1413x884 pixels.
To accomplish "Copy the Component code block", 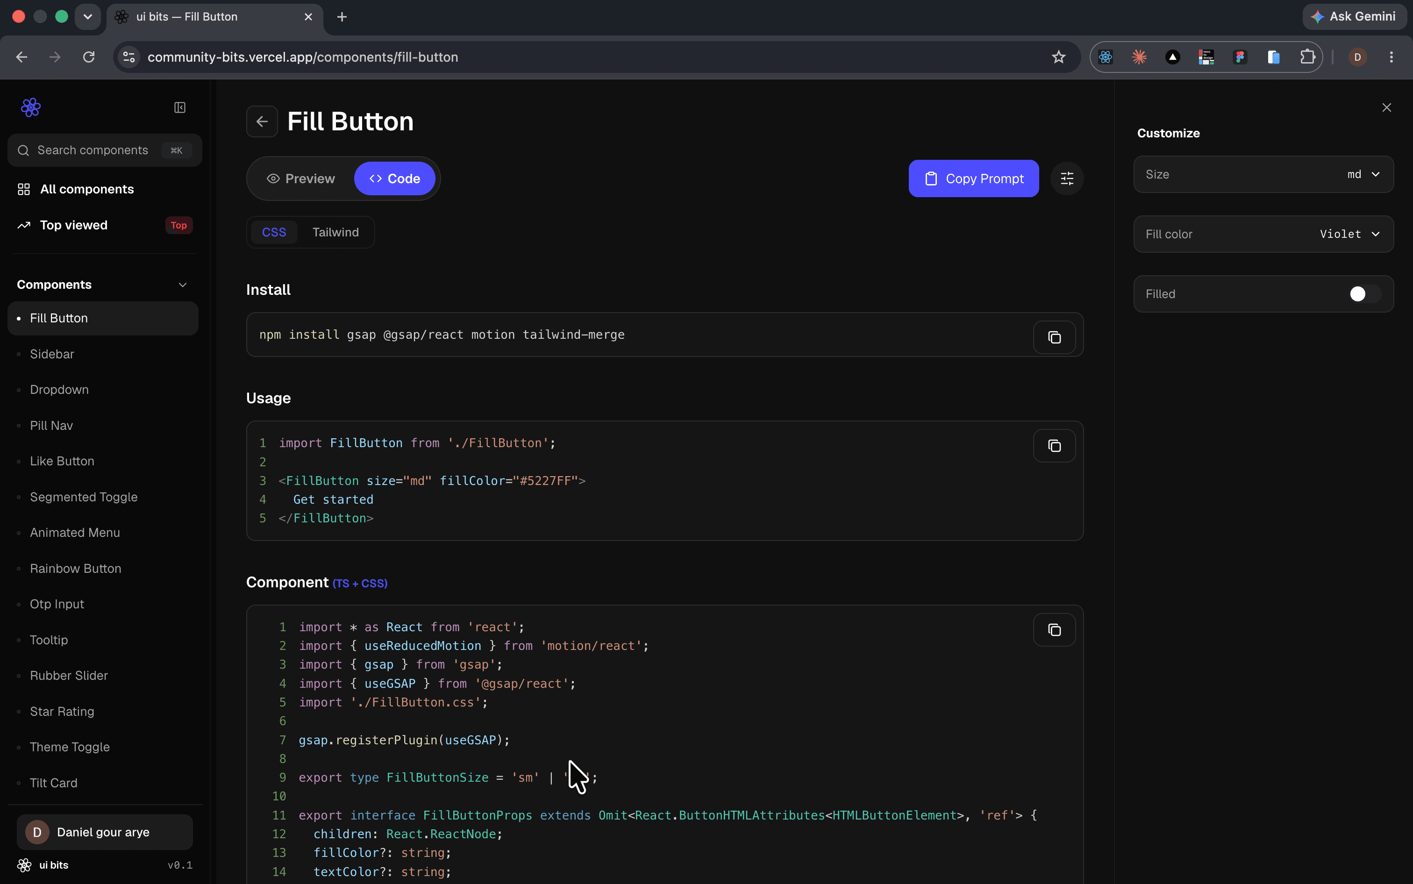I will pyautogui.click(x=1054, y=630).
